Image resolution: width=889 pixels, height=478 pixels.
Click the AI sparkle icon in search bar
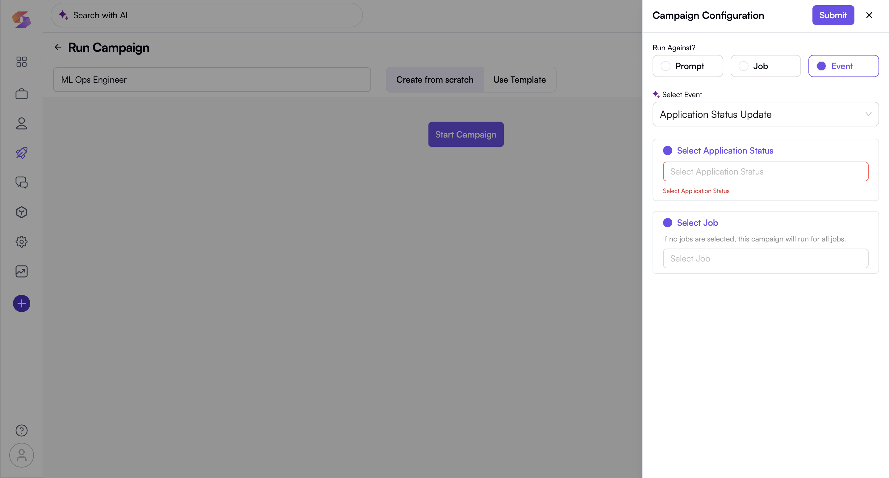click(63, 15)
